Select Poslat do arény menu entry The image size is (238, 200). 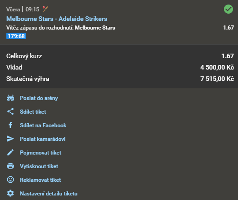[39, 98]
